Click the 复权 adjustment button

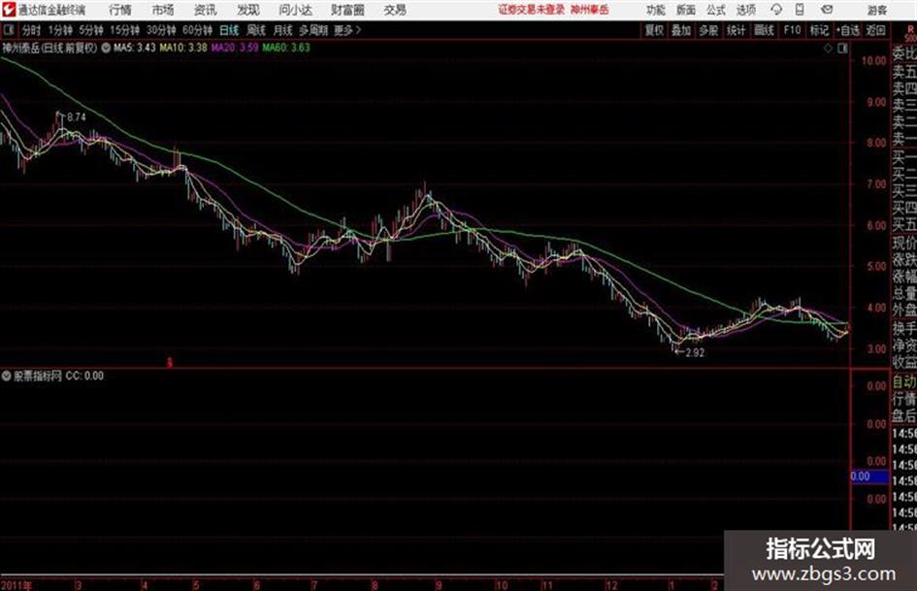(x=654, y=30)
